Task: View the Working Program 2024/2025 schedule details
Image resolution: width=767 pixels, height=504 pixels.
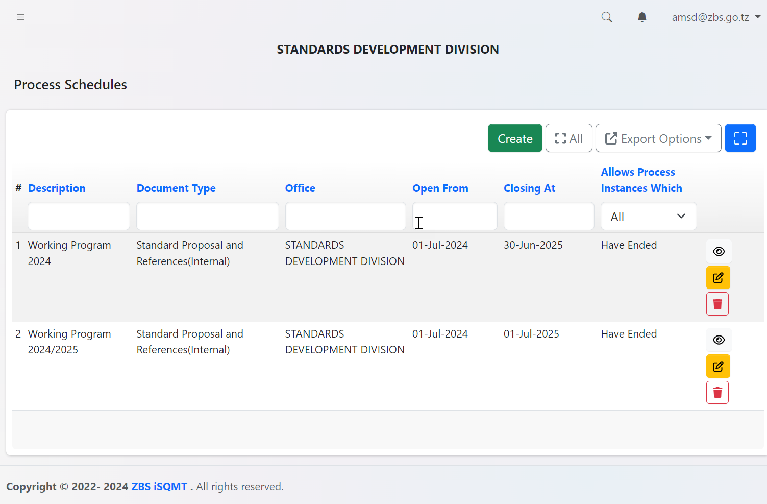Action: click(719, 340)
